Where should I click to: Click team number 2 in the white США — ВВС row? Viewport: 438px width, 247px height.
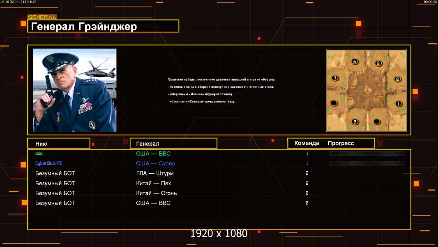307,203
